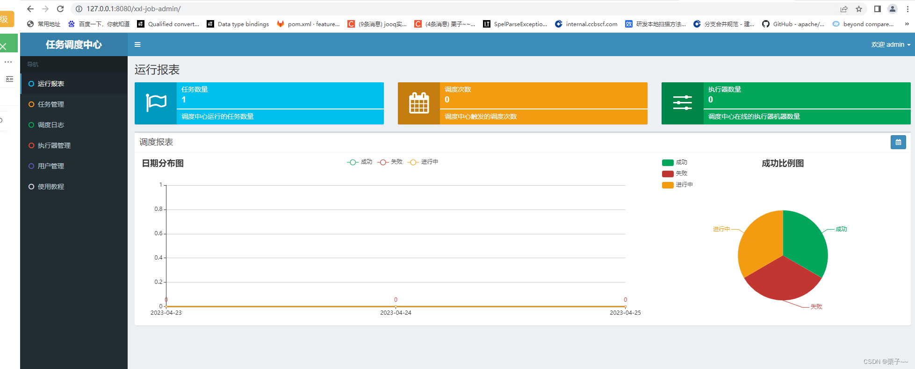Toggle the sidebar with the hamburger icon
This screenshot has width=915, height=369.
pos(137,44)
